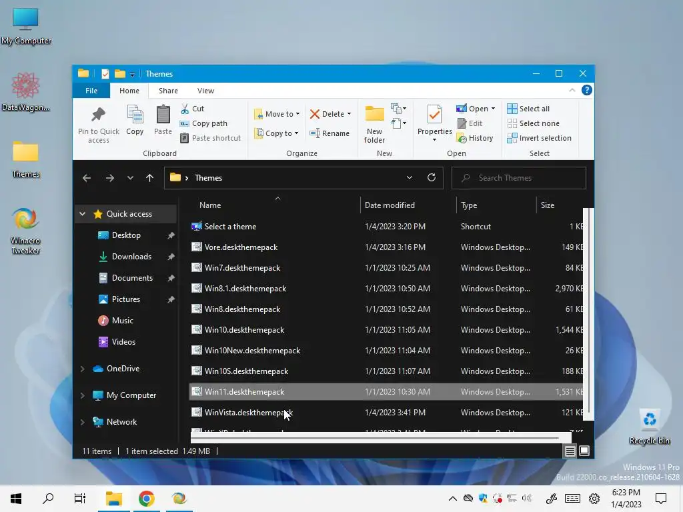Viewport: 683px width, 512px height.
Task: Open the Move to dropdown
Action: (x=277, y=114)
